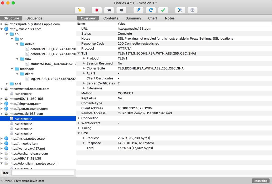
Task: Stop recording with the red record button
Action: [97, 10]
